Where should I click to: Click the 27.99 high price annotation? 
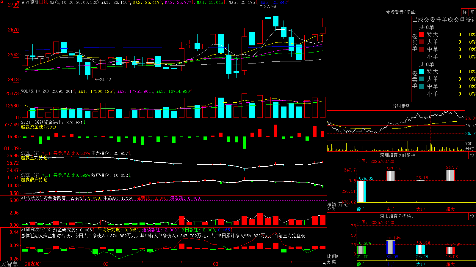pyautogui.click(x=270, y=7)
